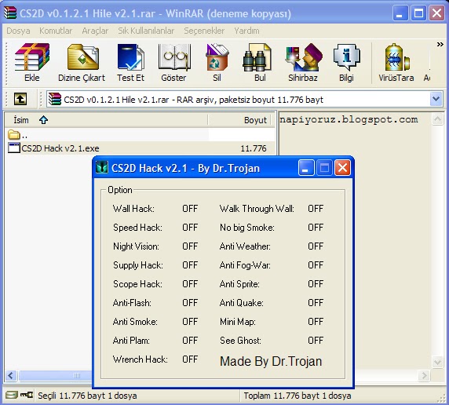Click the Ekle (add) archive icon

coord(31,57)
